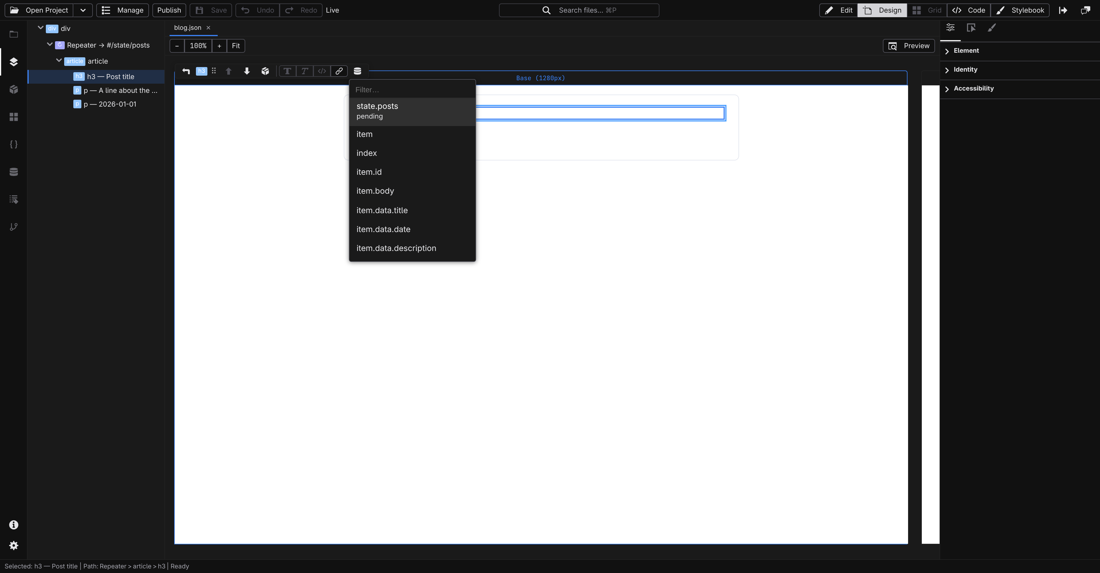Collapse the div tree node

point(41,28)
